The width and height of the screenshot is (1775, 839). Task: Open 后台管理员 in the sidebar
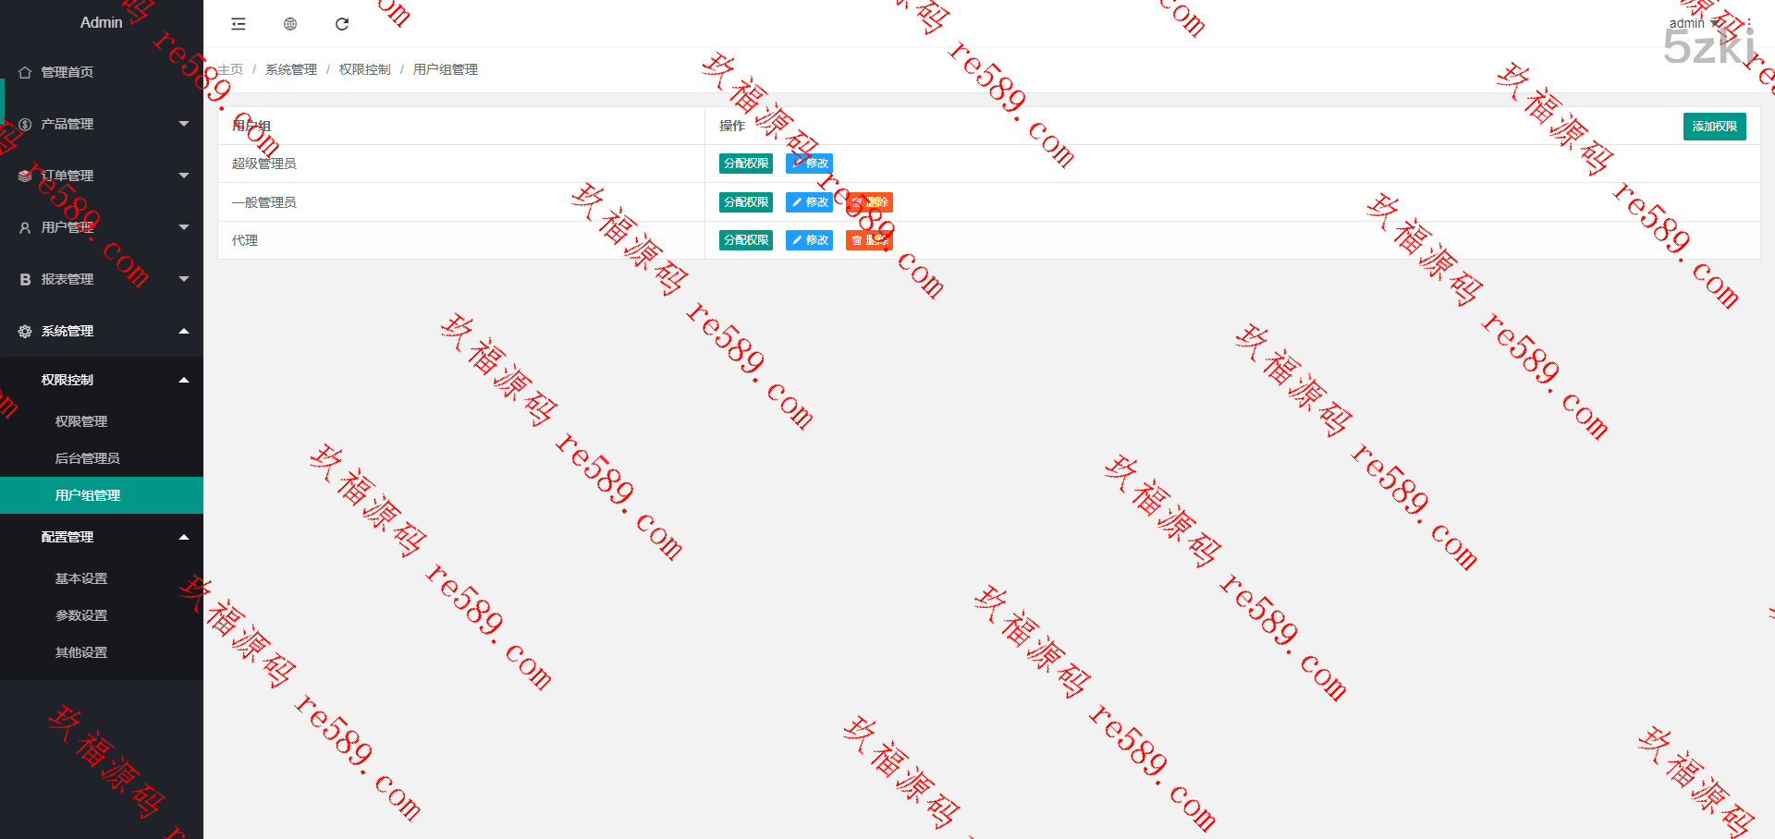[x=87, y=458]
